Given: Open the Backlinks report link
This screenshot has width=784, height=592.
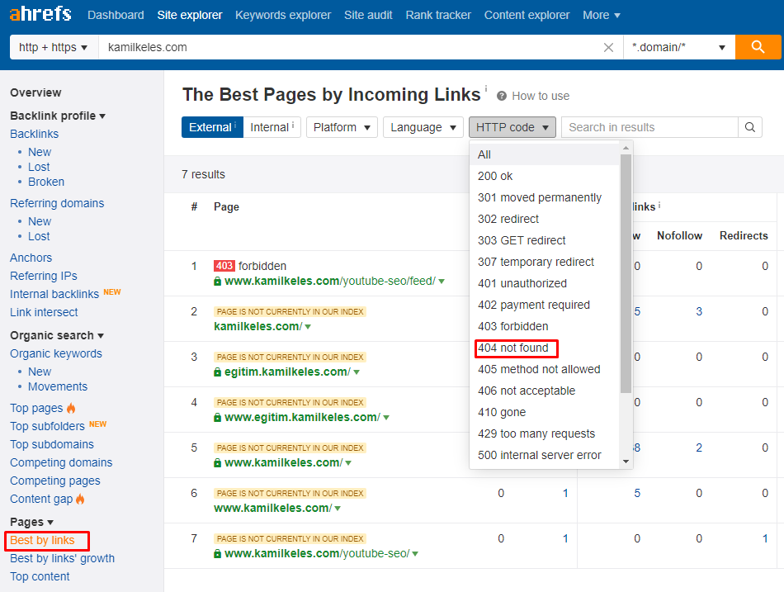Looking at the screenshot, I should click(34, 134).
